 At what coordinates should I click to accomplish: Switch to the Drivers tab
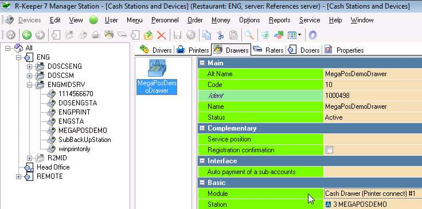[x=155, y=50]
